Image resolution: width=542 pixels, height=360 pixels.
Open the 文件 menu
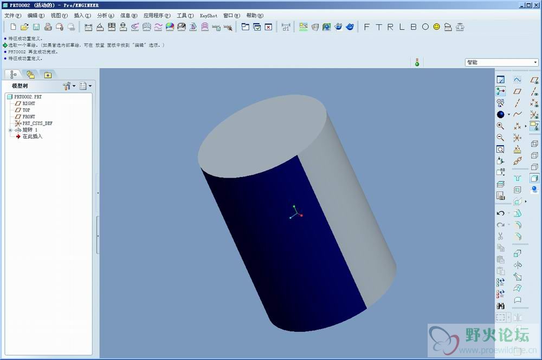click(13, 16)
